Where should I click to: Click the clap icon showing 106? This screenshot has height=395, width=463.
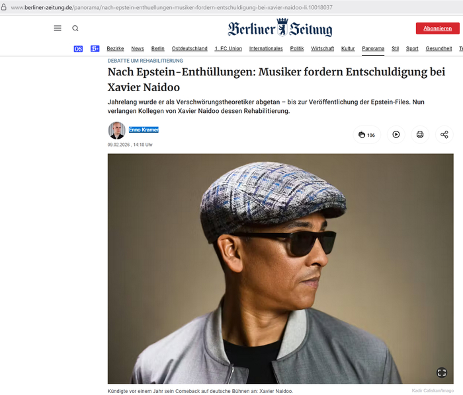pos(366,135)
